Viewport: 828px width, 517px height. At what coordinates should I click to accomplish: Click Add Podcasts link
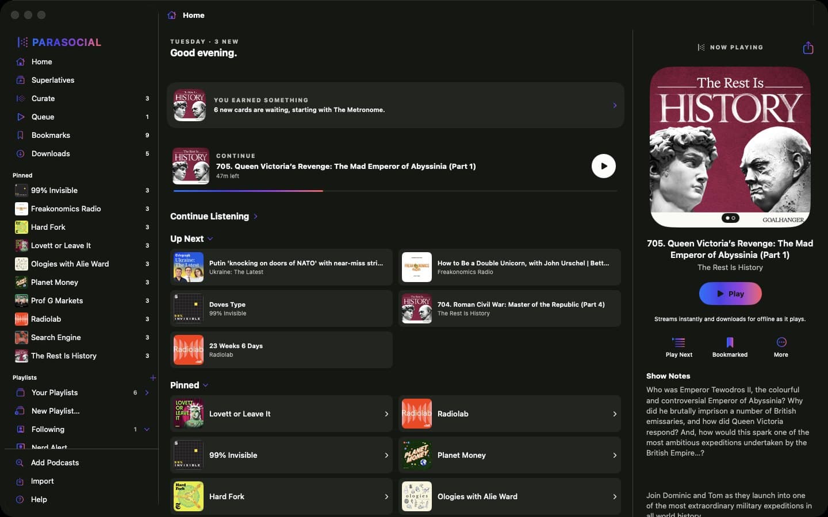pyautogui.click(x=55, y=462)
